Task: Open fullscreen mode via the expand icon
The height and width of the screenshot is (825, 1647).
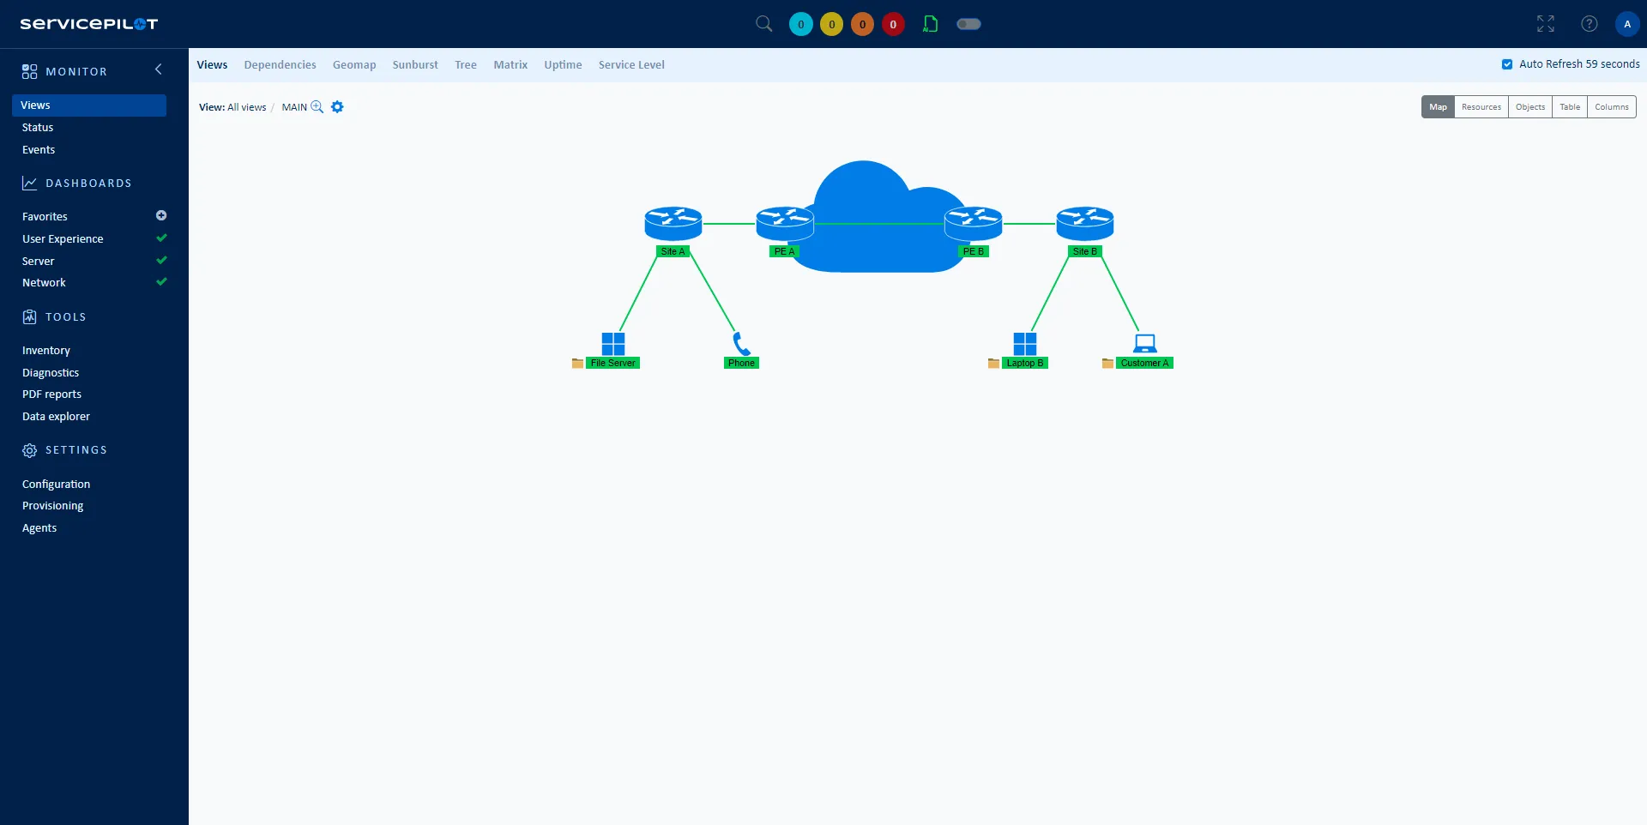Action: tap(1545, 24)
